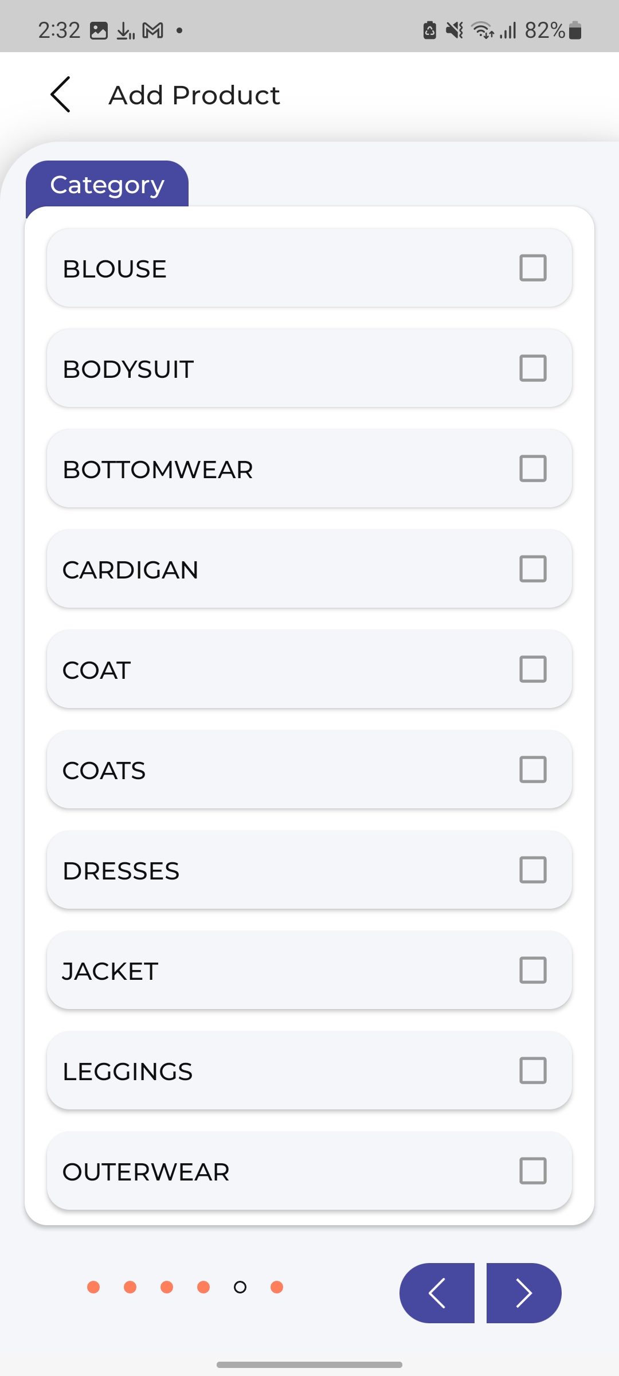This screenshot has width=619, height=1376.
Task: Go to previous step with left arrow button
Action: click(x=437, y=1293)
